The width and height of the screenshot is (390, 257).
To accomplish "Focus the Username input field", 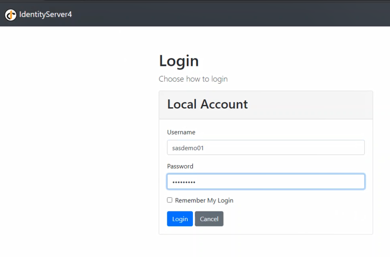I will coord(266,148).
